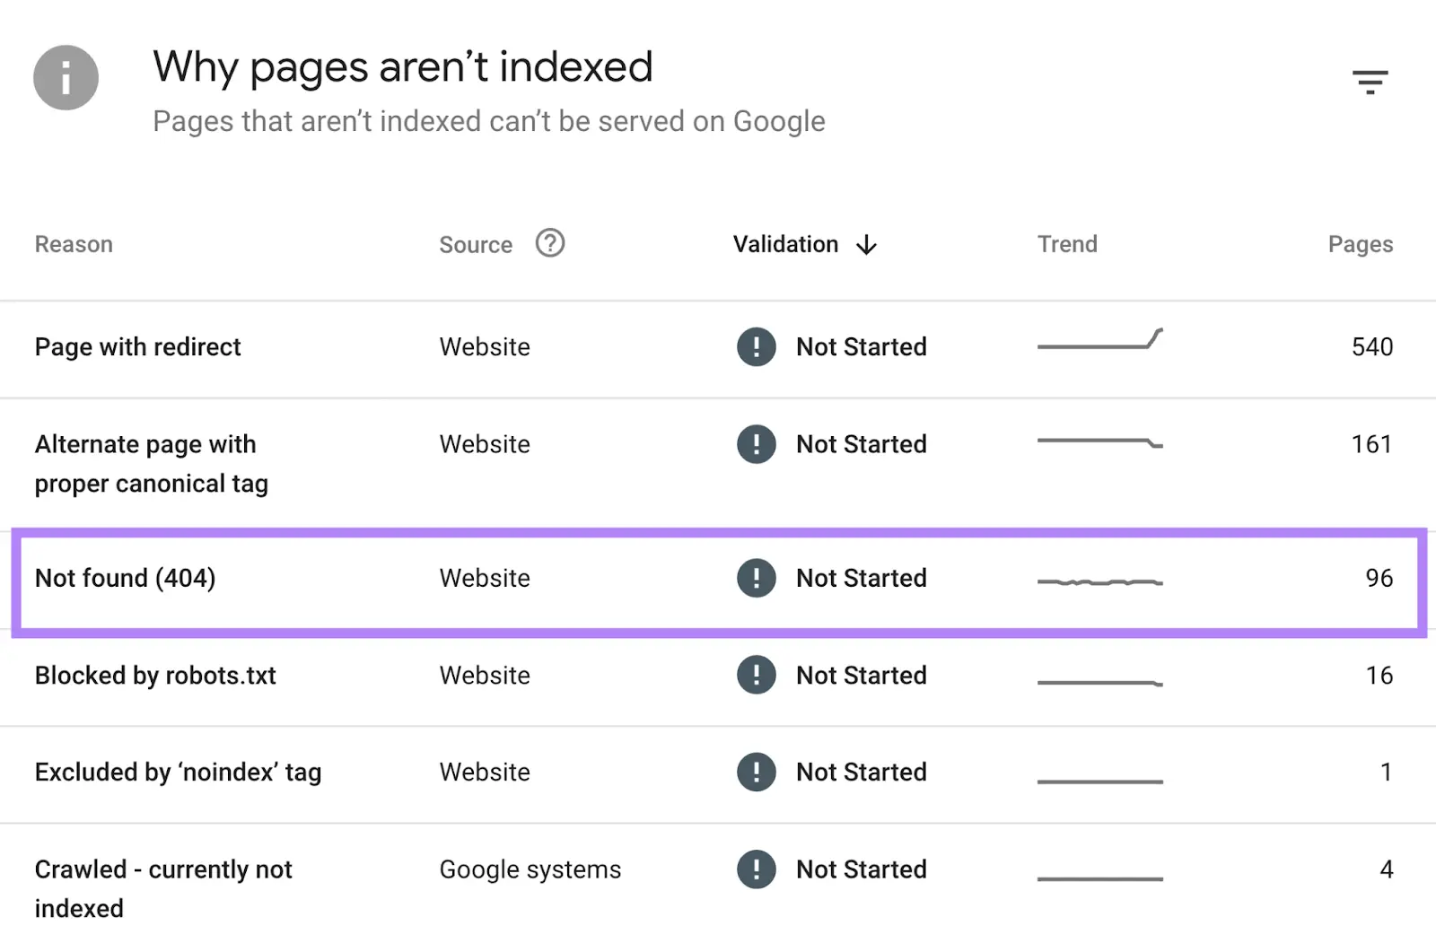
Task: Click the alert icon for Excluded by 'noindex' tag
Action: pyautogui.click(x=757, y=773)
